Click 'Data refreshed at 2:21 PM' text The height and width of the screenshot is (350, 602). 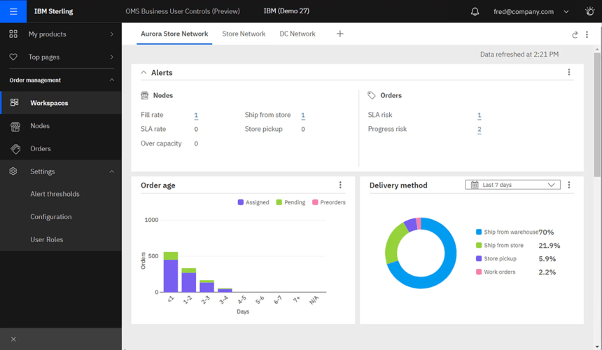tap(519, 55)
